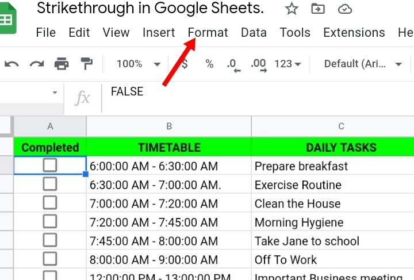Click the fx function icon
This screenshot has height=280, width=414.
tap(82, 98)
